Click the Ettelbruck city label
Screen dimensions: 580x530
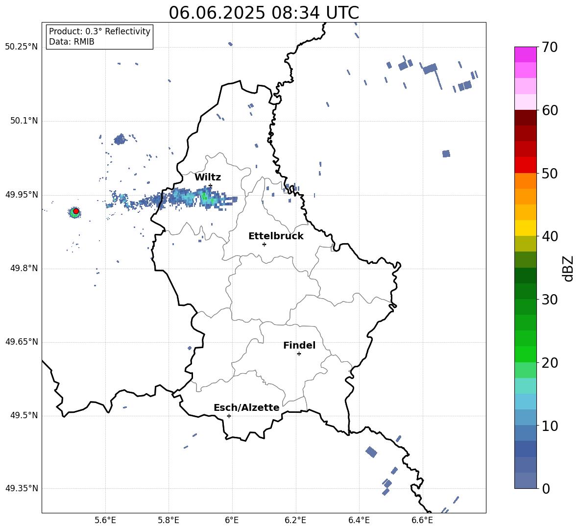click(x=276, y=236)
